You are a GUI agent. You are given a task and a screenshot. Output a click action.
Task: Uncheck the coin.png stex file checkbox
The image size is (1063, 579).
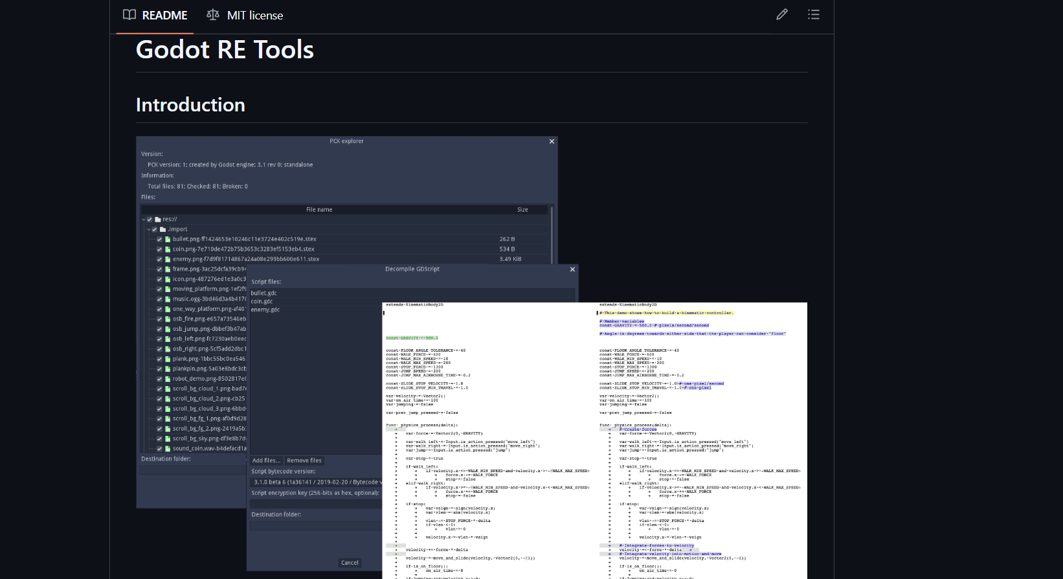[x=159, y=249]
